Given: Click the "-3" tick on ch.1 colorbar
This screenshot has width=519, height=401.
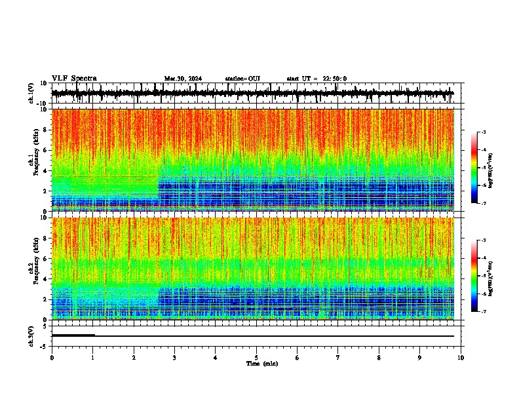Looking at the screenshot, I should pos(484,132).
